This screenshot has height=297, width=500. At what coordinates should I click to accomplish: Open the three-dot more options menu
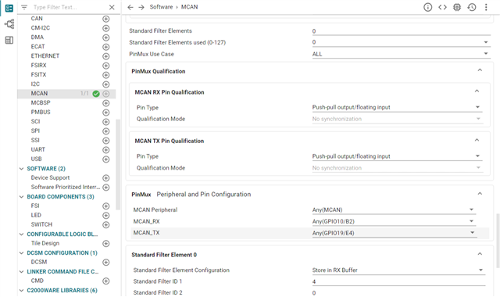pyautogui.click(x=486, y=7)
